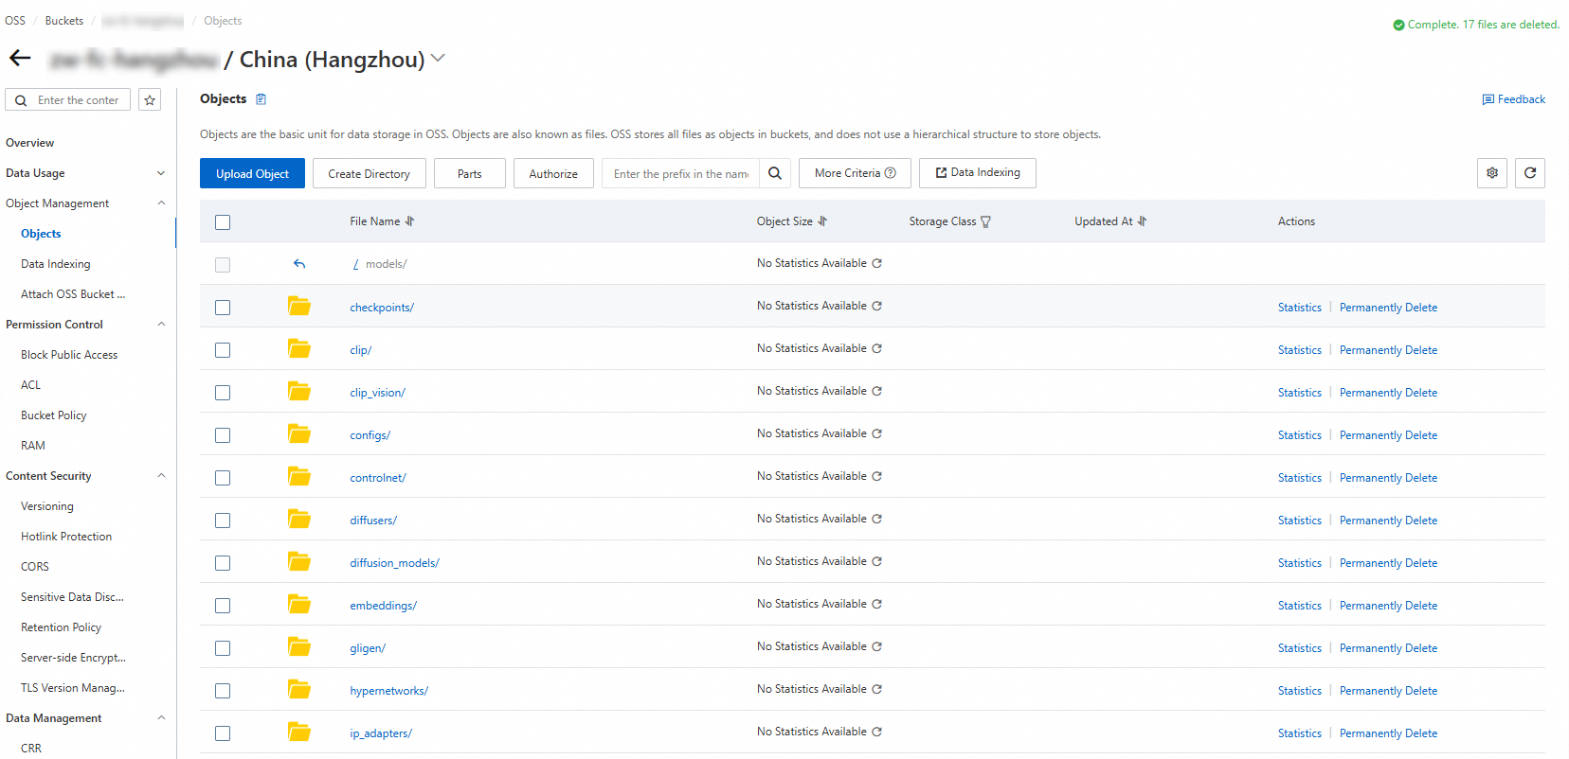Screen dimensions: 1569x759
Task: Click the star favorites icon in sidebar
Action: click(150, 100)
